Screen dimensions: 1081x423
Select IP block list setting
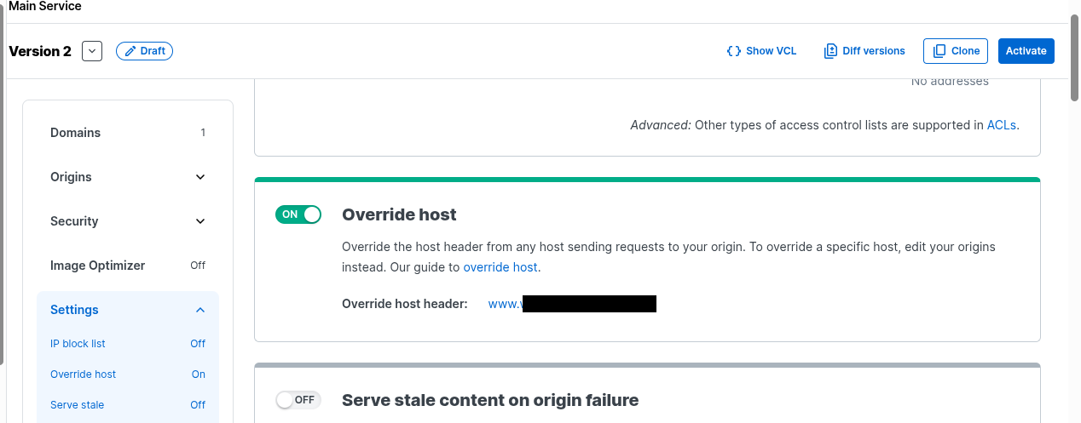click(x=78, y=344)
